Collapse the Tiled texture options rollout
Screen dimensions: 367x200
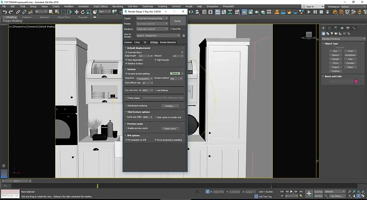(138, 112)
